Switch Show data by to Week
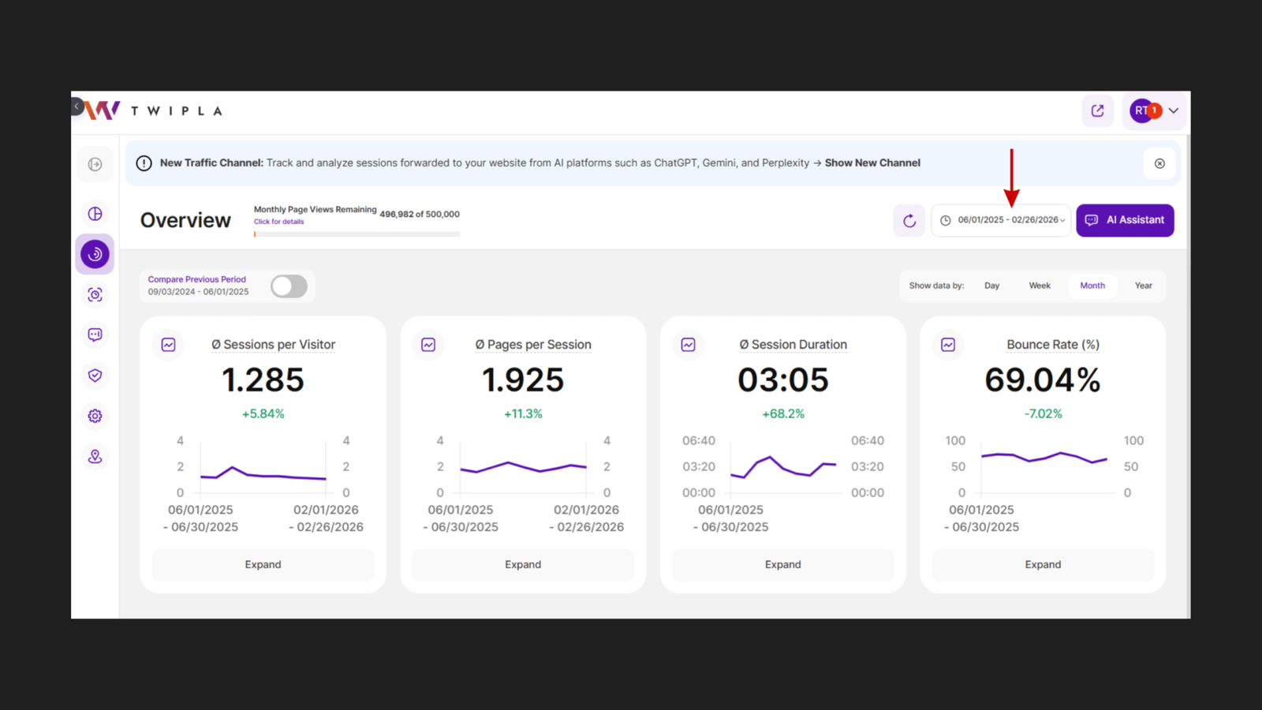The height and width of the screenshot is (710, 1262). point(1040,286)
